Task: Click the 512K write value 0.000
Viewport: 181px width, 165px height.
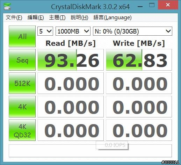Action: [139, 83]
